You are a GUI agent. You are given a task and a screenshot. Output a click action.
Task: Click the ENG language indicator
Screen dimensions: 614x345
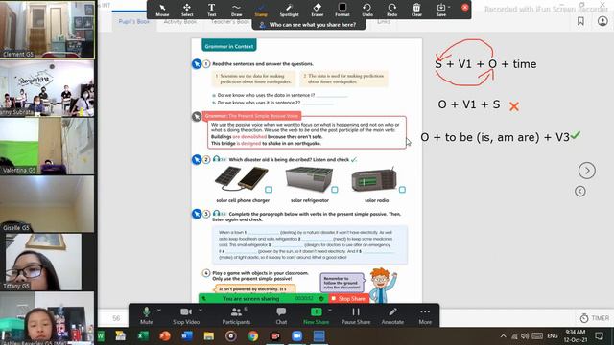553,336
